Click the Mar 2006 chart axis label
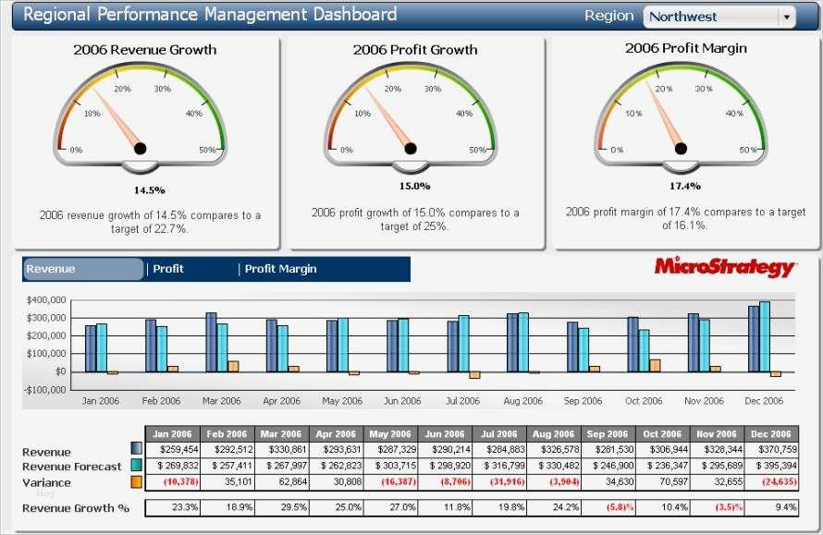The height and width of the screenshot is (535, 823). pos(222,401)
